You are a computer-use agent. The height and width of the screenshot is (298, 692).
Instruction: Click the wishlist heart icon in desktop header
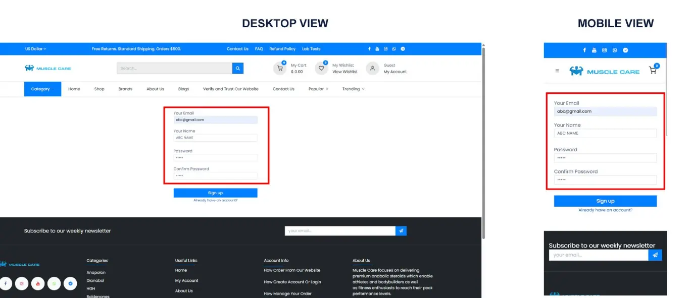[x=321, y=69]
